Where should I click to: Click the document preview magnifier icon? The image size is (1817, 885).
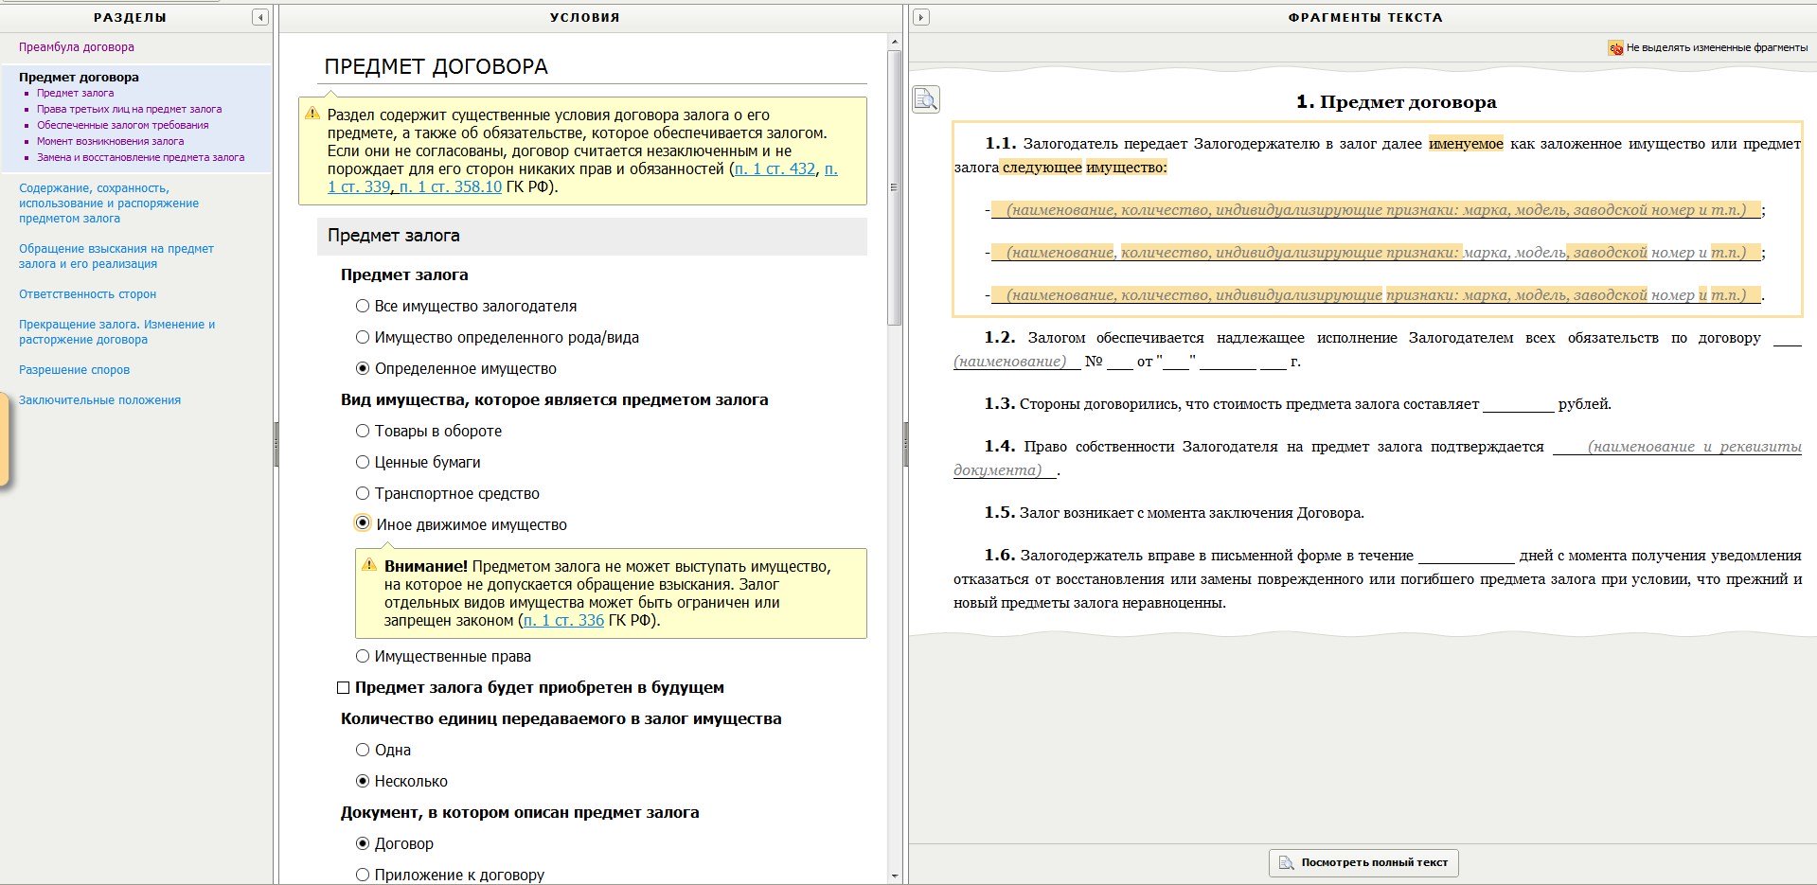926,99
